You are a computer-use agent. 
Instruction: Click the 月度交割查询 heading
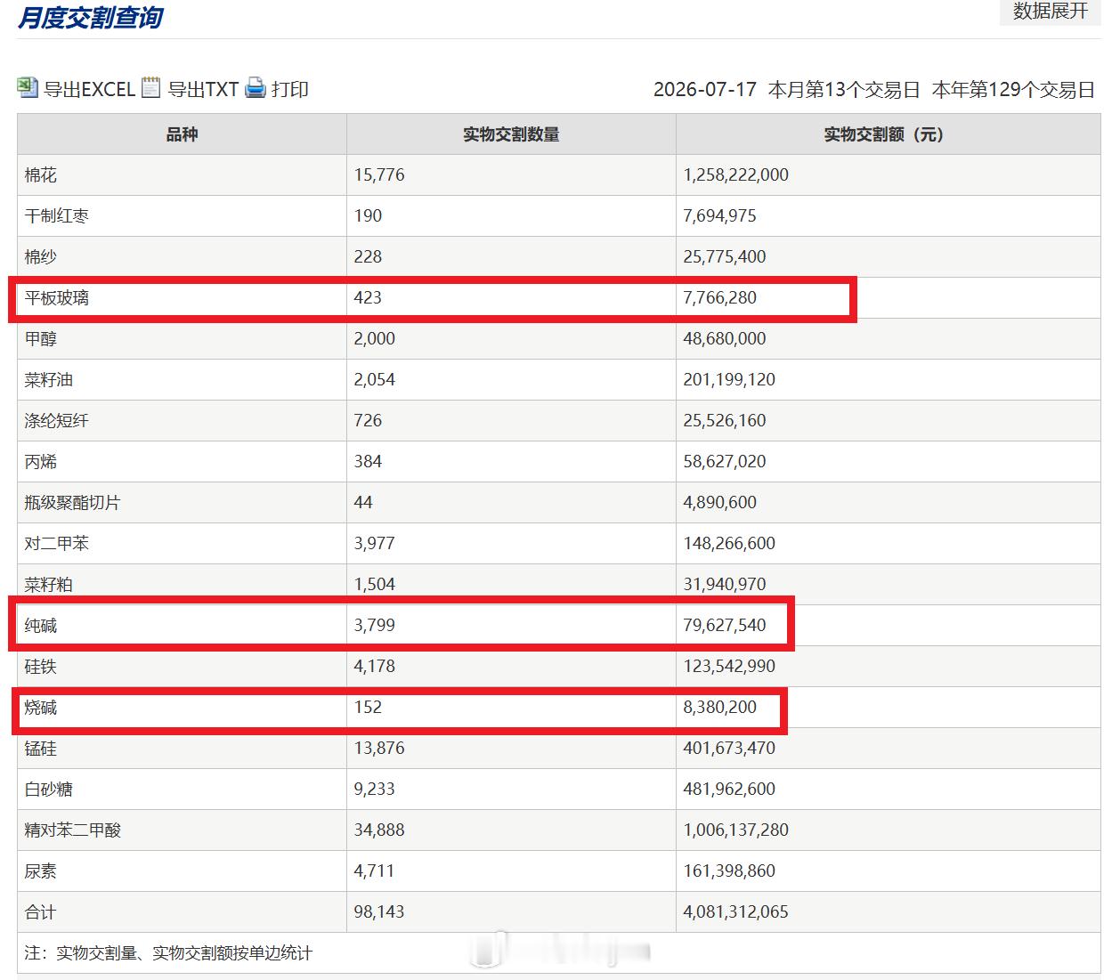tap(90, 17)
